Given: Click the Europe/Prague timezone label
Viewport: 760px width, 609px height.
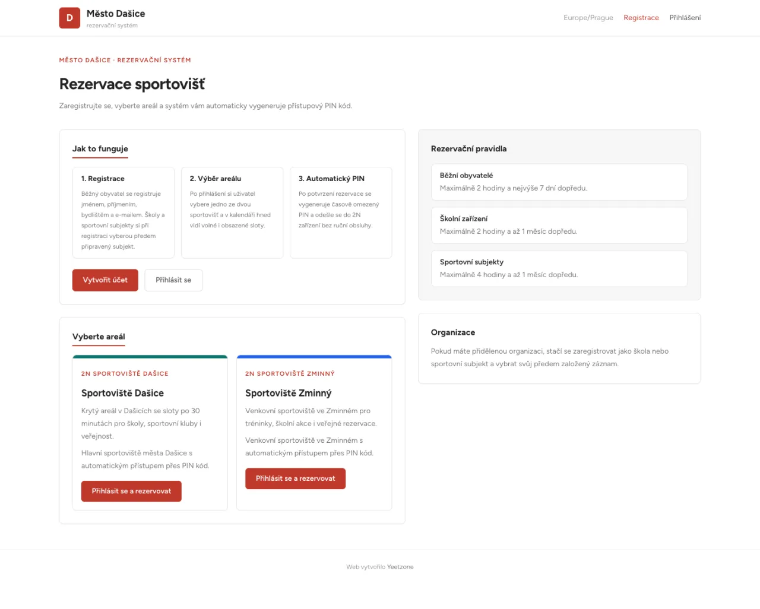Looking at the screenshot, I should click(588, 18).
